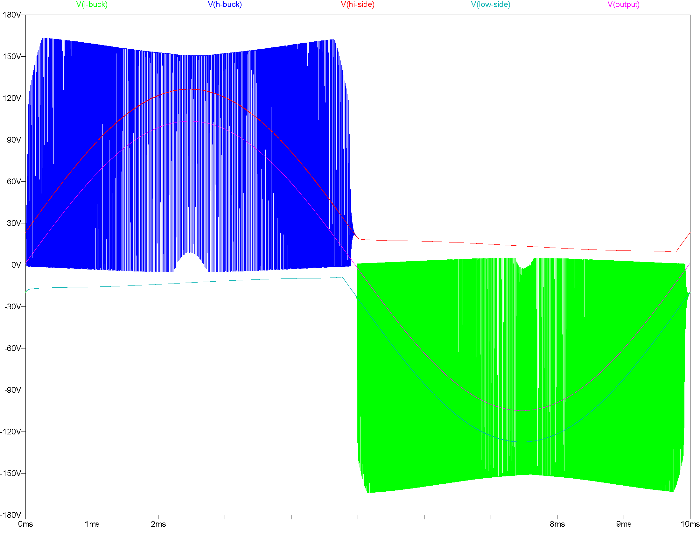
Task: Select the V(low-side) trace label
Action: click(x=491, y=4)
